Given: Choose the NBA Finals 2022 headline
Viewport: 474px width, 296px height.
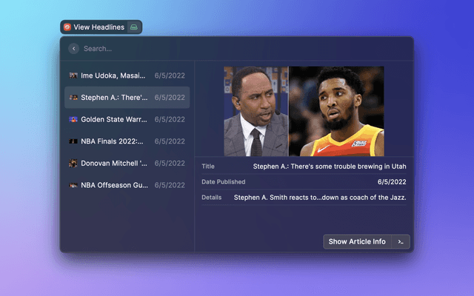Looking at the screenshot, I should click(113, 141).
